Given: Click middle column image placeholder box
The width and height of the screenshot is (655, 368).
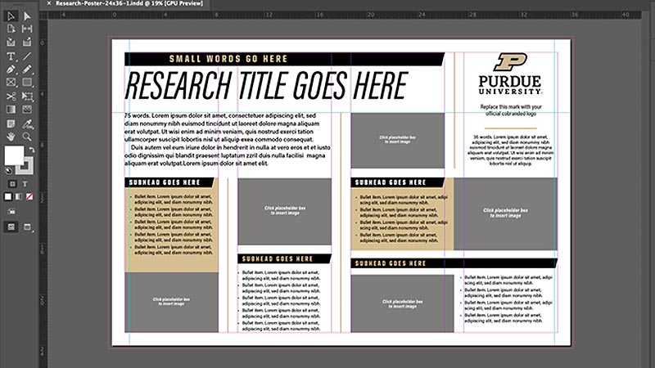Looking at the screenshot, I should [x=284, y=212].
